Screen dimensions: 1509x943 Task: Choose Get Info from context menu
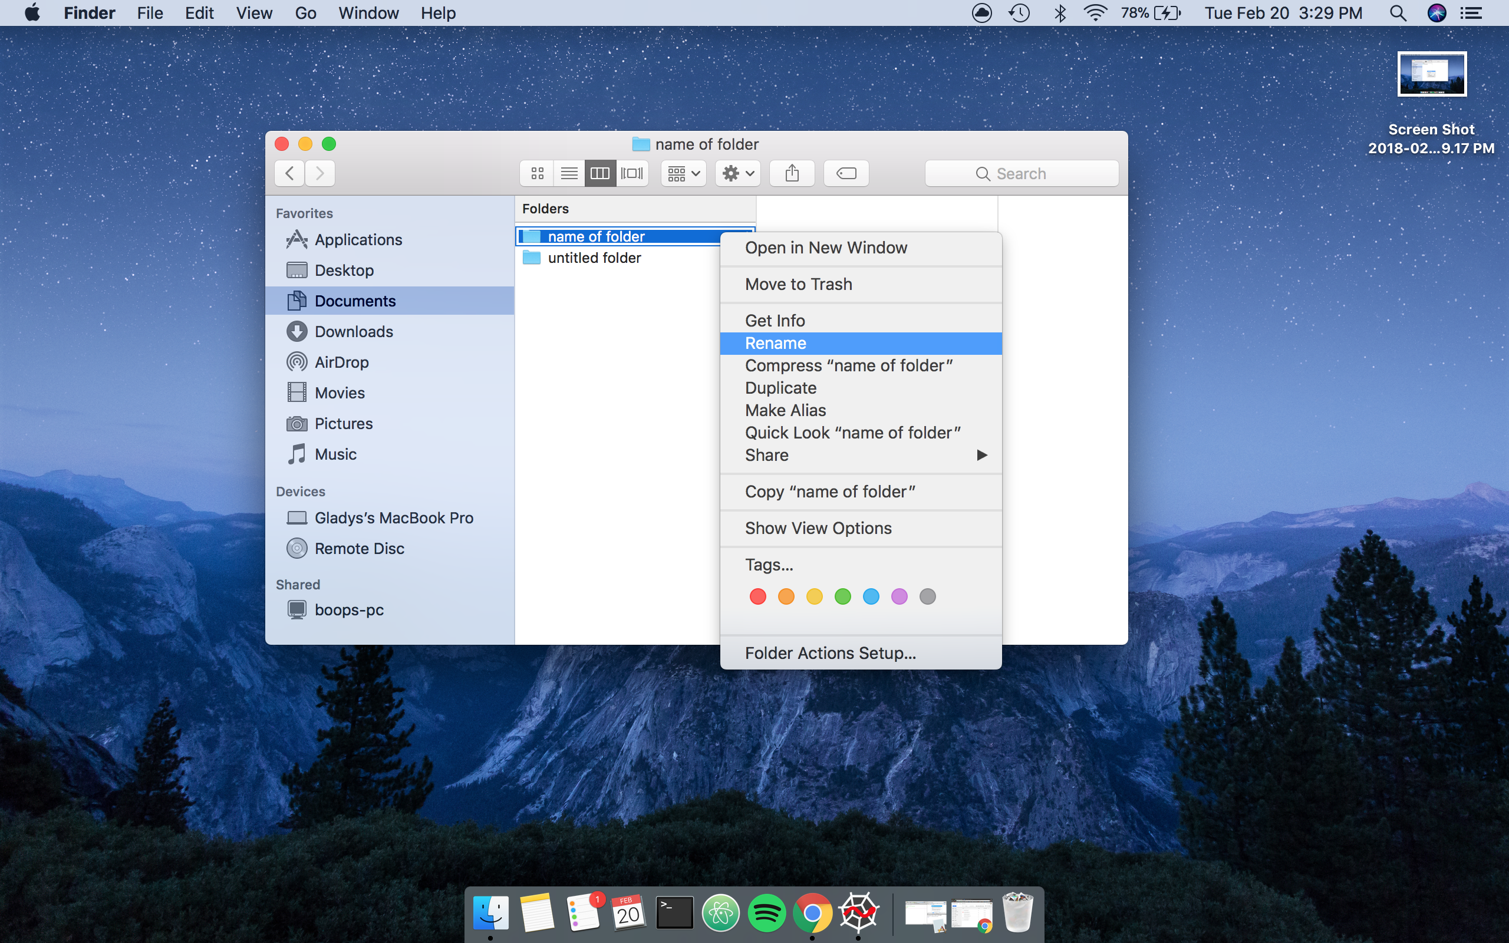pyautogui.click(x=861, y=321)
